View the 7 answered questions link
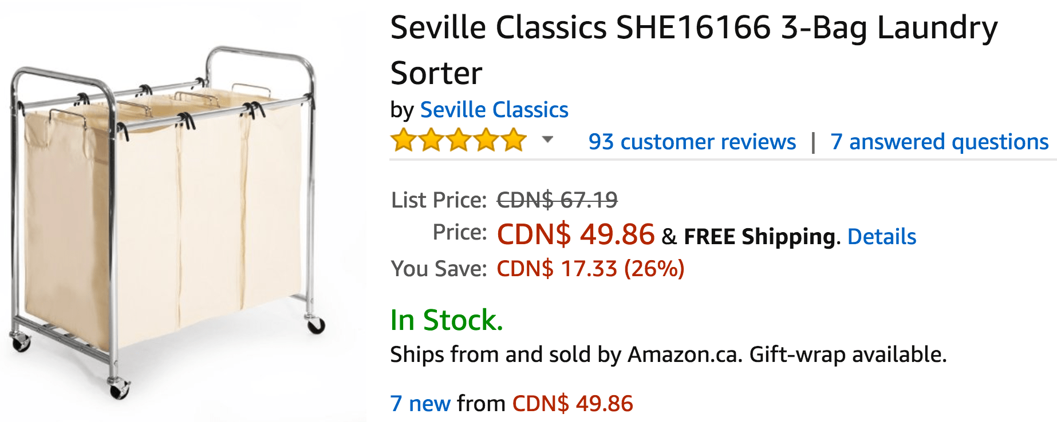The height and width of the screenshot is (422, 1057). (939, 142)
